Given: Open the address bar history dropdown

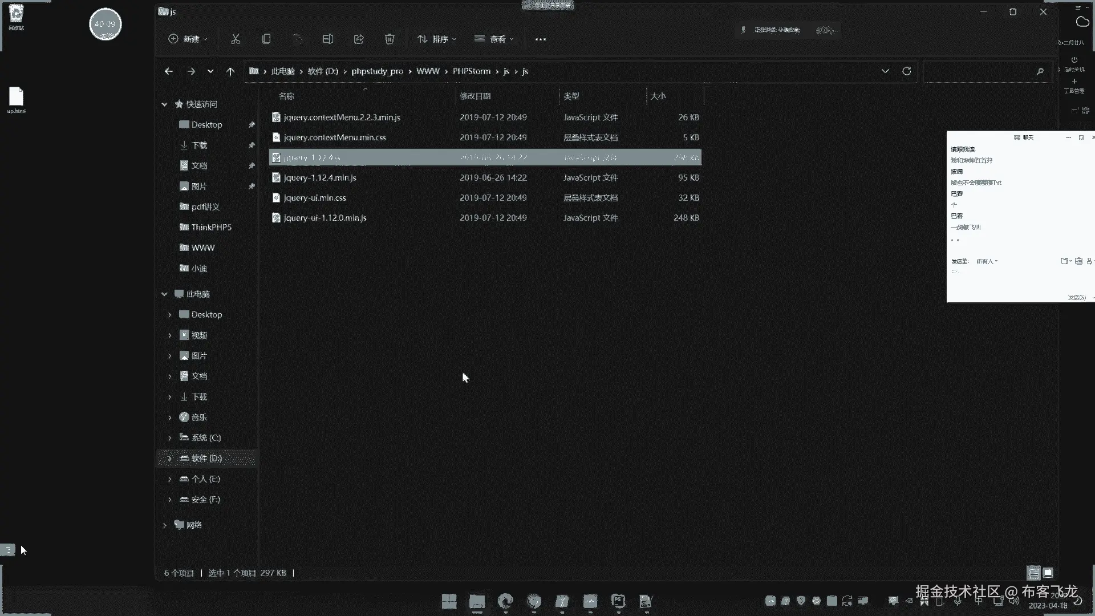Looking at the screenshot, I should point(885,71).
